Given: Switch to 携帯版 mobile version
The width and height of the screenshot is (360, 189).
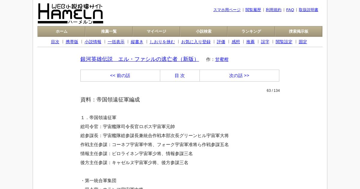Looking at the screenshot, I should click(x=72, y=42).
